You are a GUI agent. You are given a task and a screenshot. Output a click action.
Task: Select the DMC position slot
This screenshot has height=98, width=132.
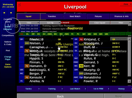(50, 34)
